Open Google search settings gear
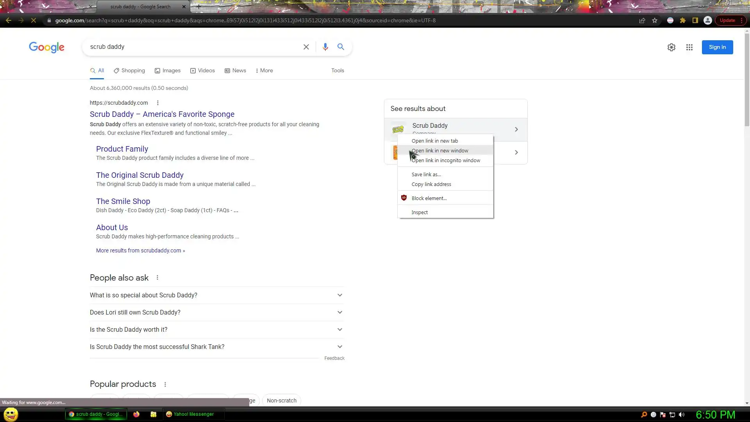The height and width of the screenshot is (422, 750). [x=671, y=47]
